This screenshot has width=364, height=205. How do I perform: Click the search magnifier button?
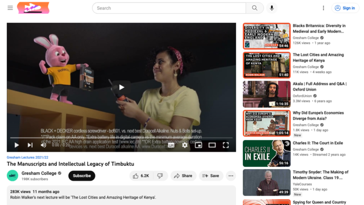click(x=255, y=8)
